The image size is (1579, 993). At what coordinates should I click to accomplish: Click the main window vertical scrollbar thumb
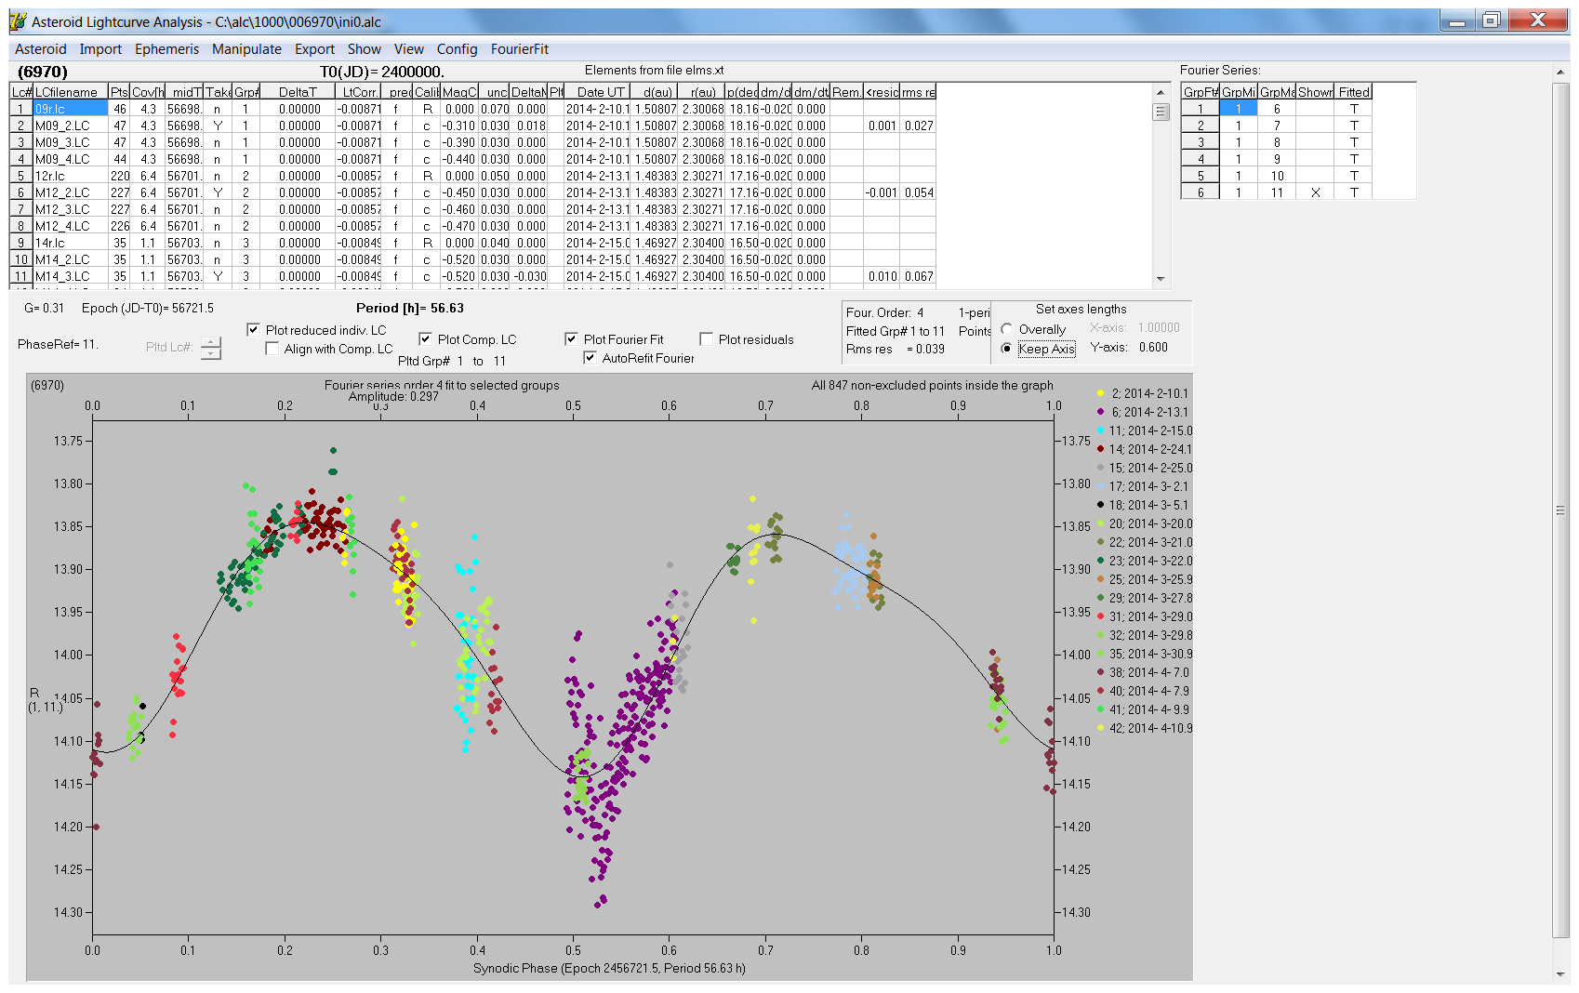point(1560,510)
